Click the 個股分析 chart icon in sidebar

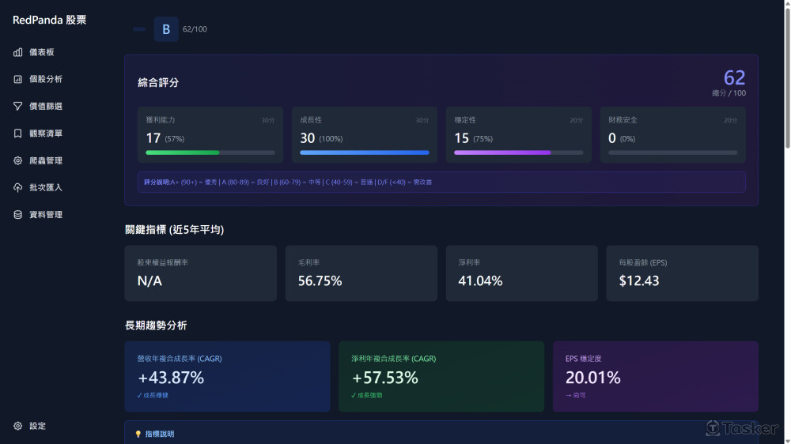(17, 79)
